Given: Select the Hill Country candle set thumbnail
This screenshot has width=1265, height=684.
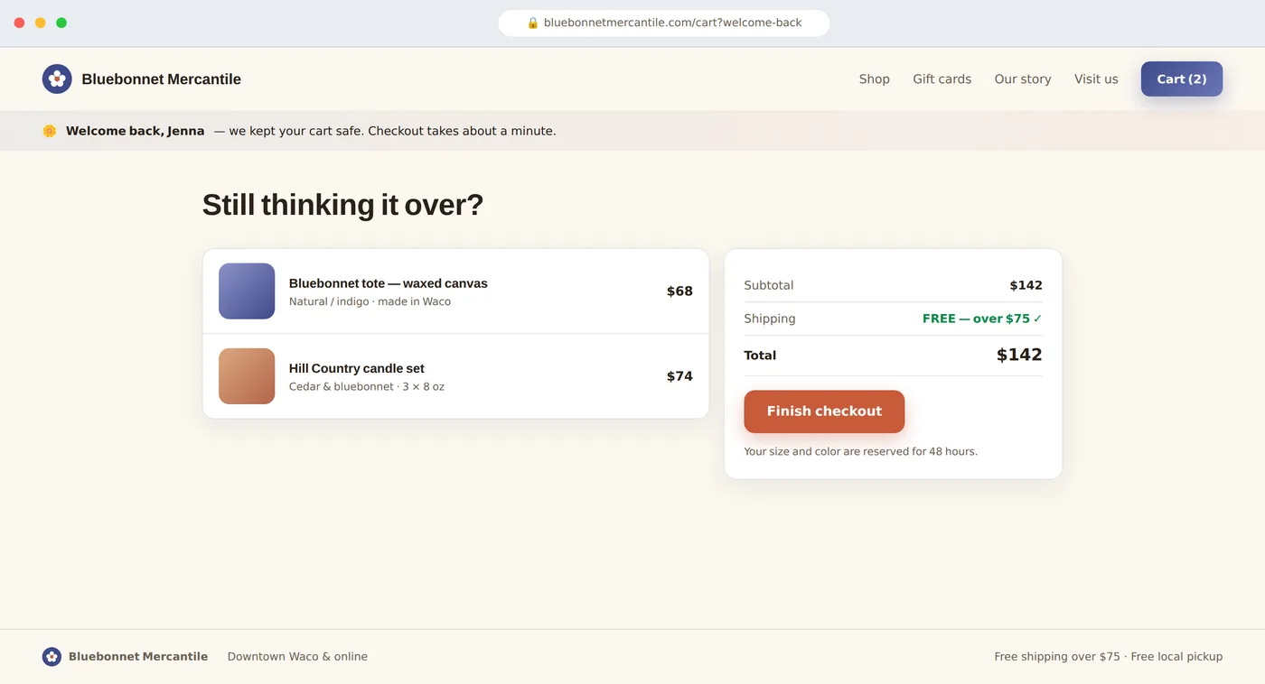Looking at the screenshot, I should coord(247,376).
